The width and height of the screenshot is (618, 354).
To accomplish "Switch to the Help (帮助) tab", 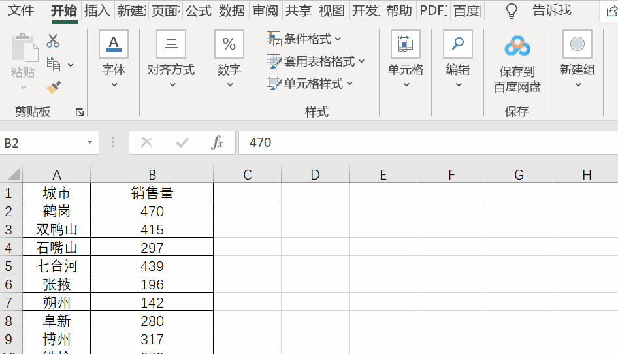I will 399,10.
